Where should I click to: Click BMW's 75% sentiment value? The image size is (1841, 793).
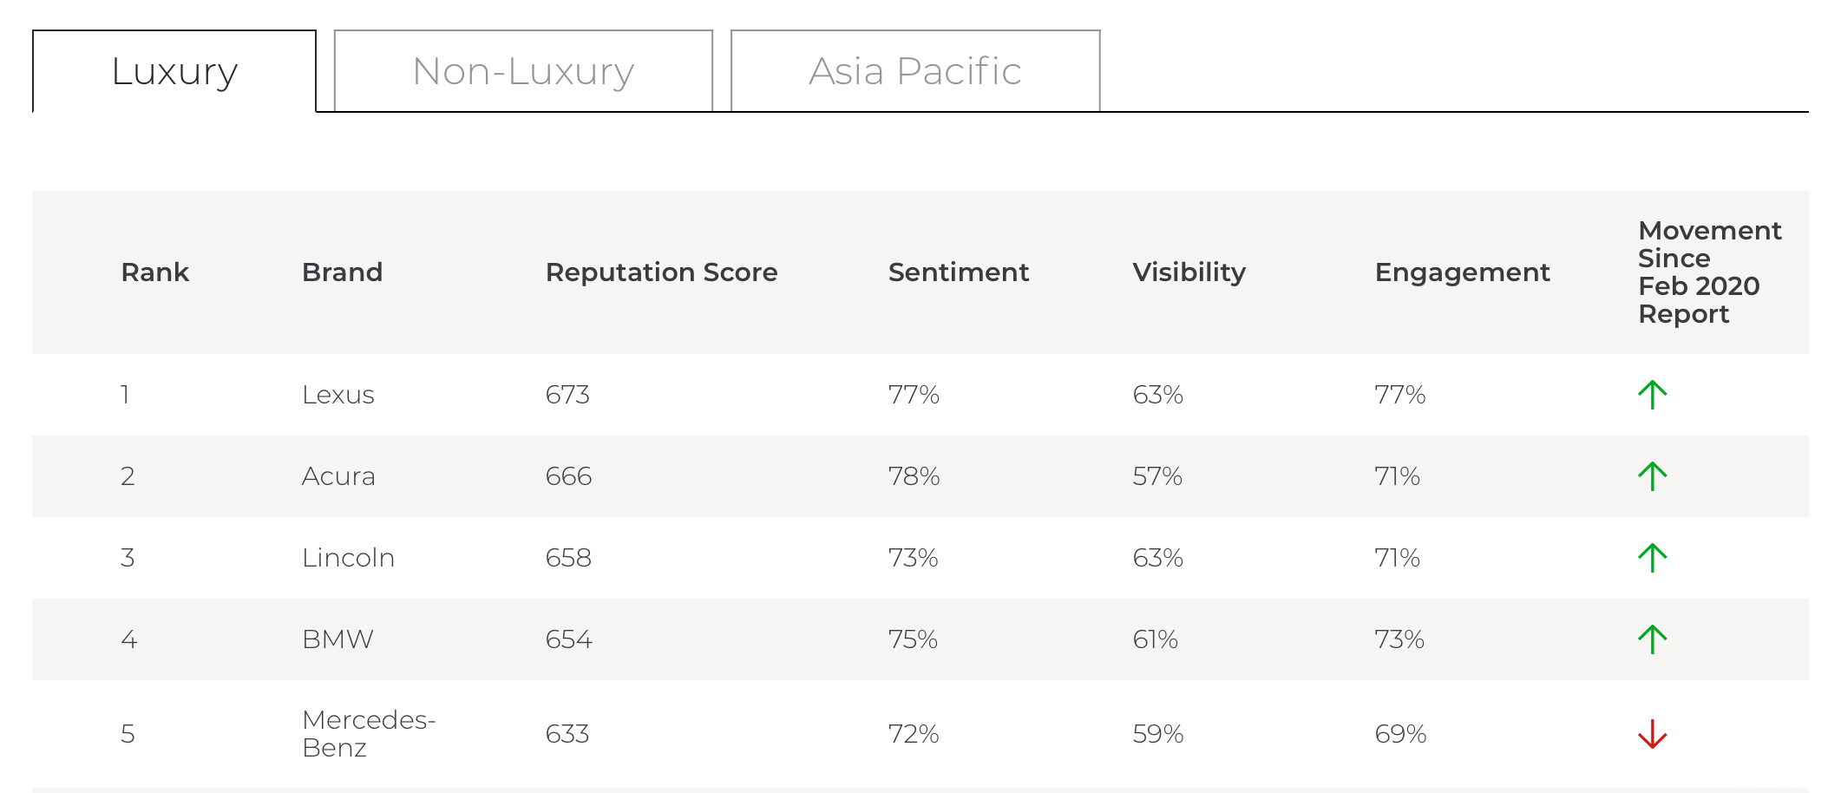pos(913,639)
